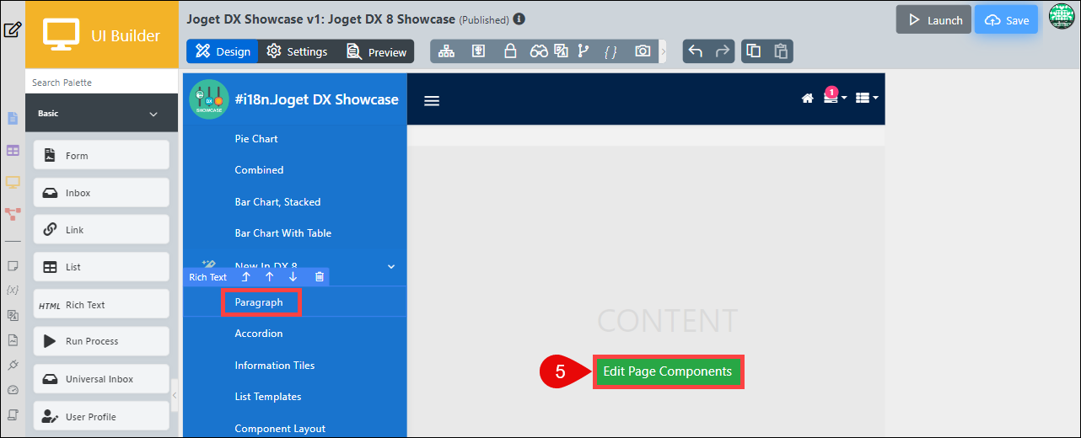Collapse the New In DX 8 category
This screenshot has width=1081, height=438.
390,266
